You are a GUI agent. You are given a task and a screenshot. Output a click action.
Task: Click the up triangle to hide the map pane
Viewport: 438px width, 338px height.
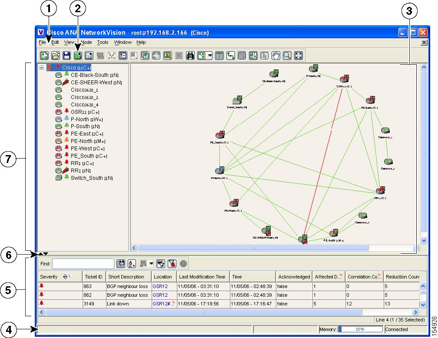tap(40, 254)
